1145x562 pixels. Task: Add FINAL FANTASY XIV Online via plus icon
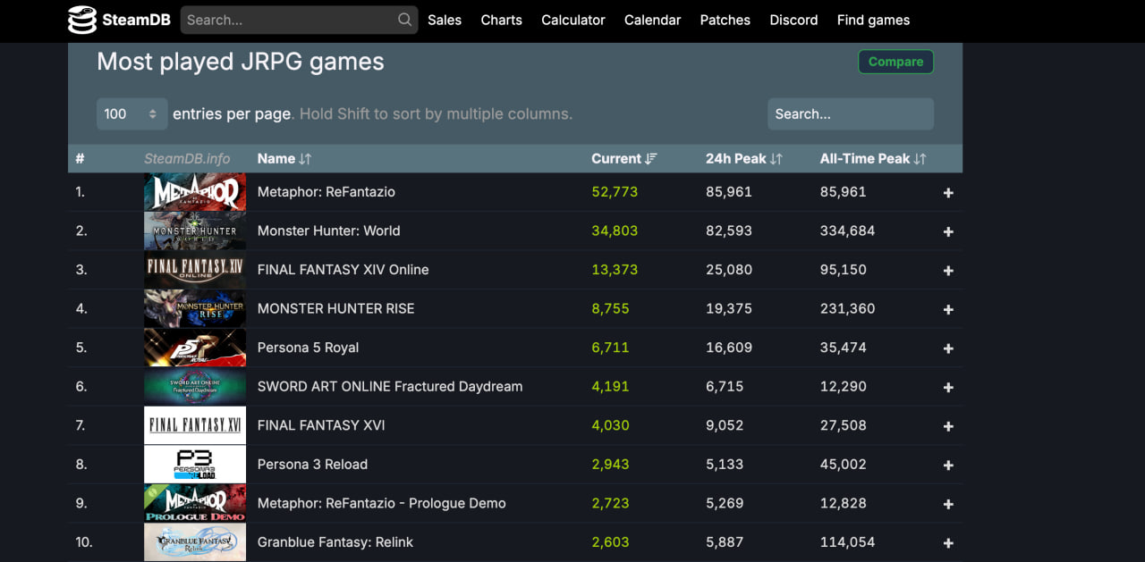point(948,271)
